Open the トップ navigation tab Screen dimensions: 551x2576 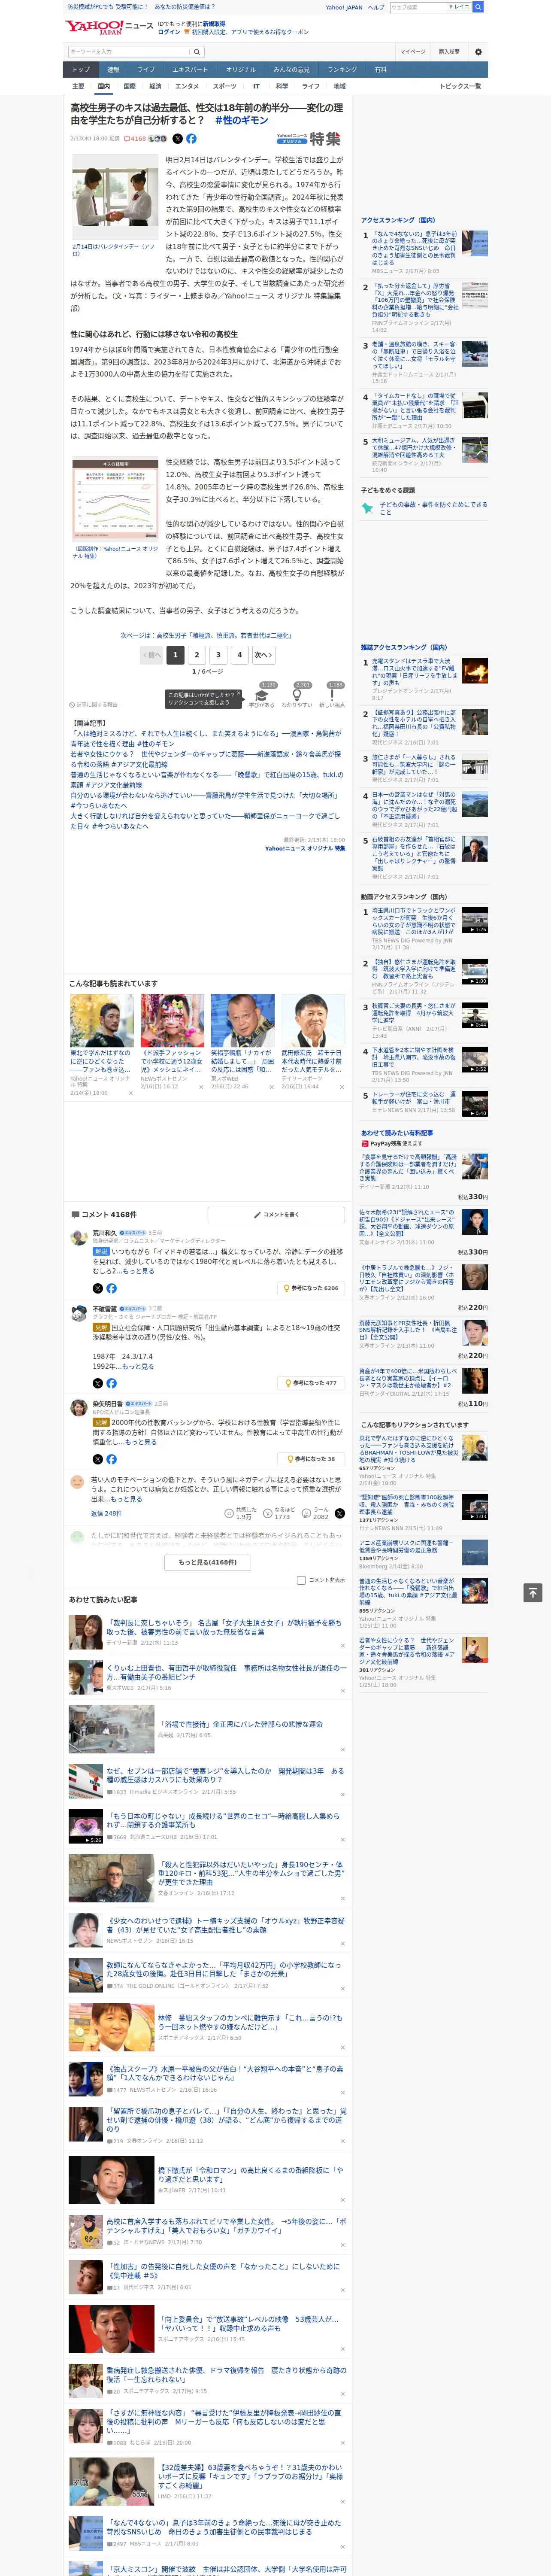(x=81, y=69)
